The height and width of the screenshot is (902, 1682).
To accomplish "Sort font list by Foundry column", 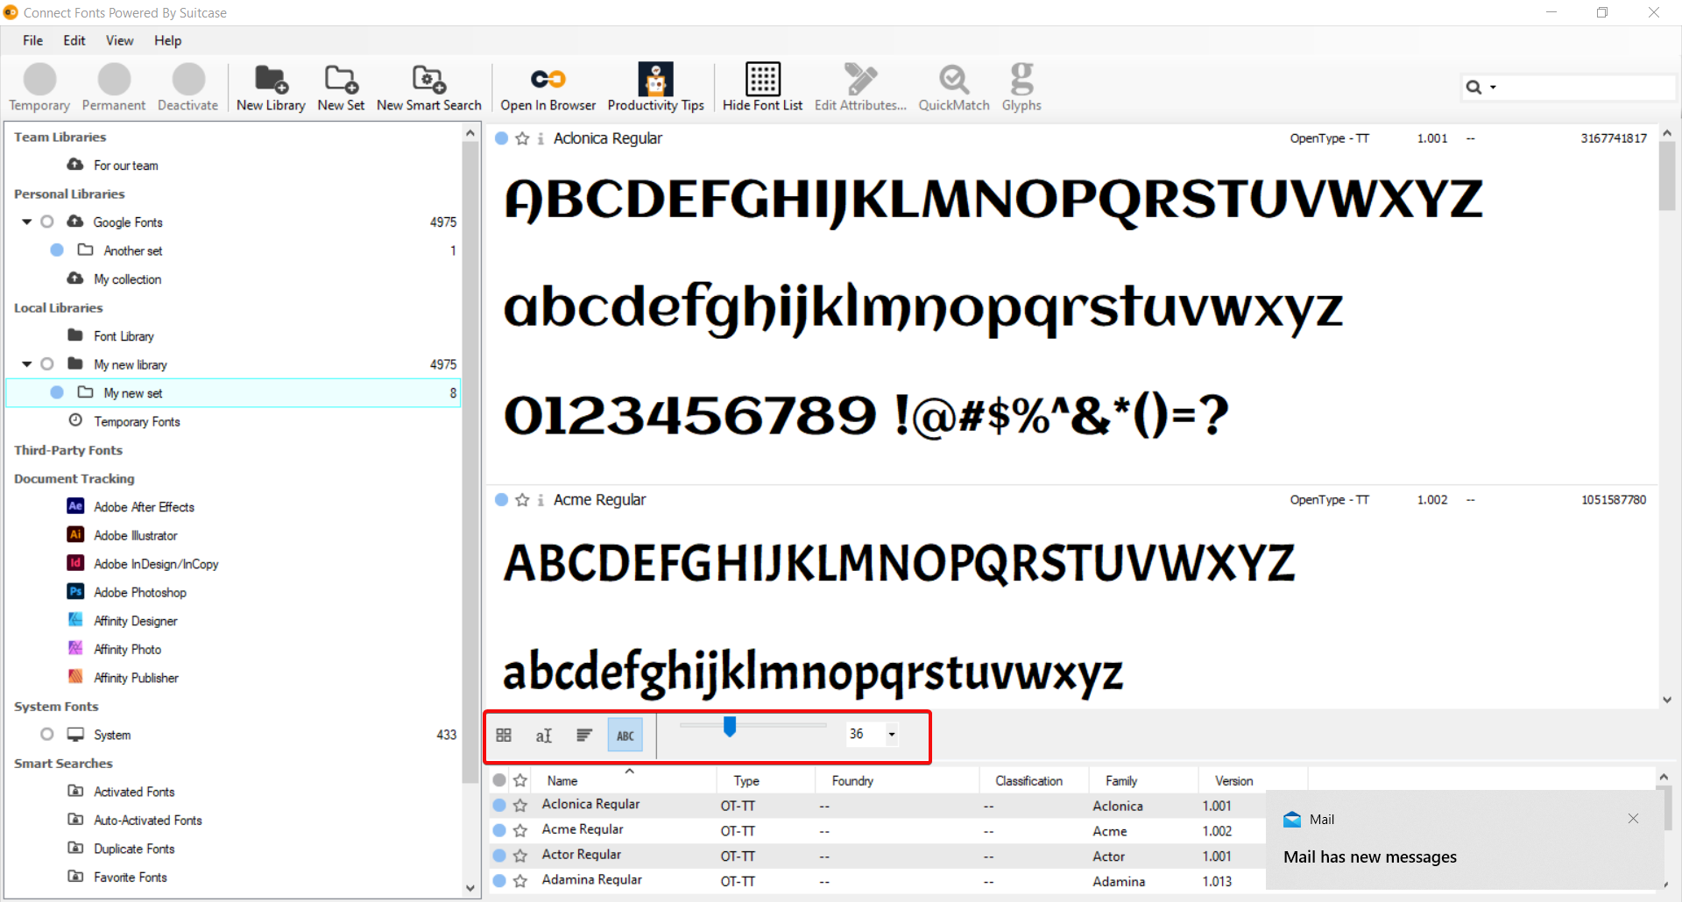I will [x=897, y=780].
